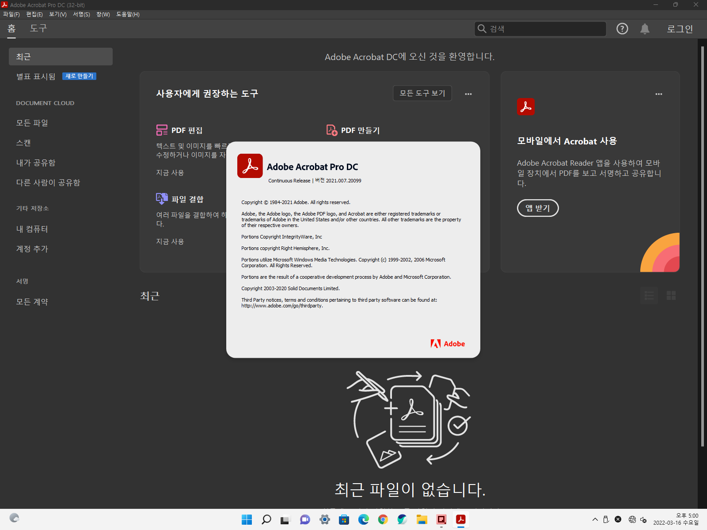Screen dimensions: 707x530
Task: Click the Acrobat logo in the About dialog
Action: (250, 166)
